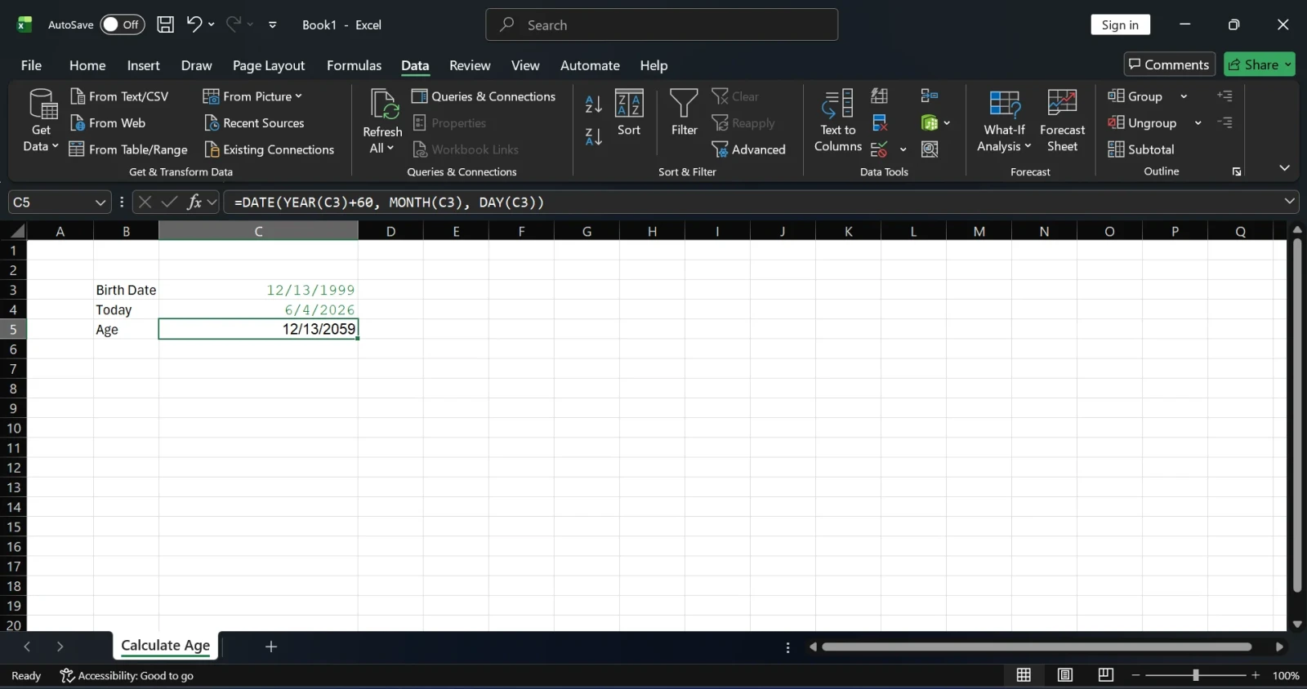
Task: Select column C header
Action: pos(258,231)
